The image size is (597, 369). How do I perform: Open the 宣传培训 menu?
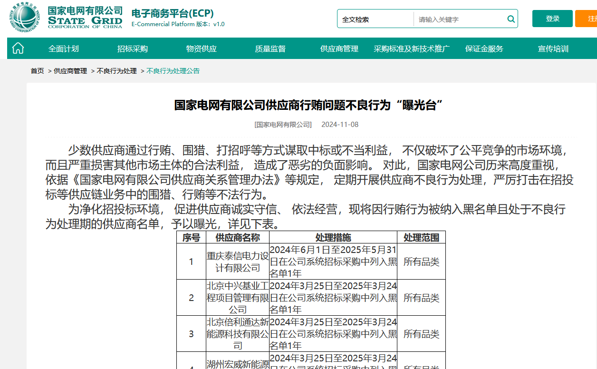pos(553,49)
